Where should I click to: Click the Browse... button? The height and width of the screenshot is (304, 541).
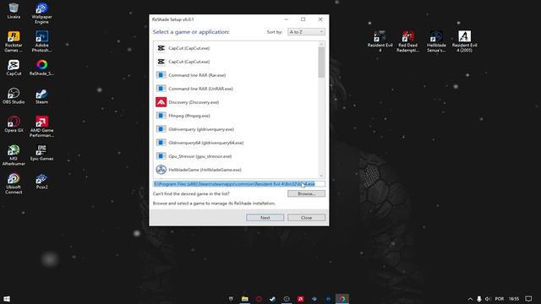point(306,193)
